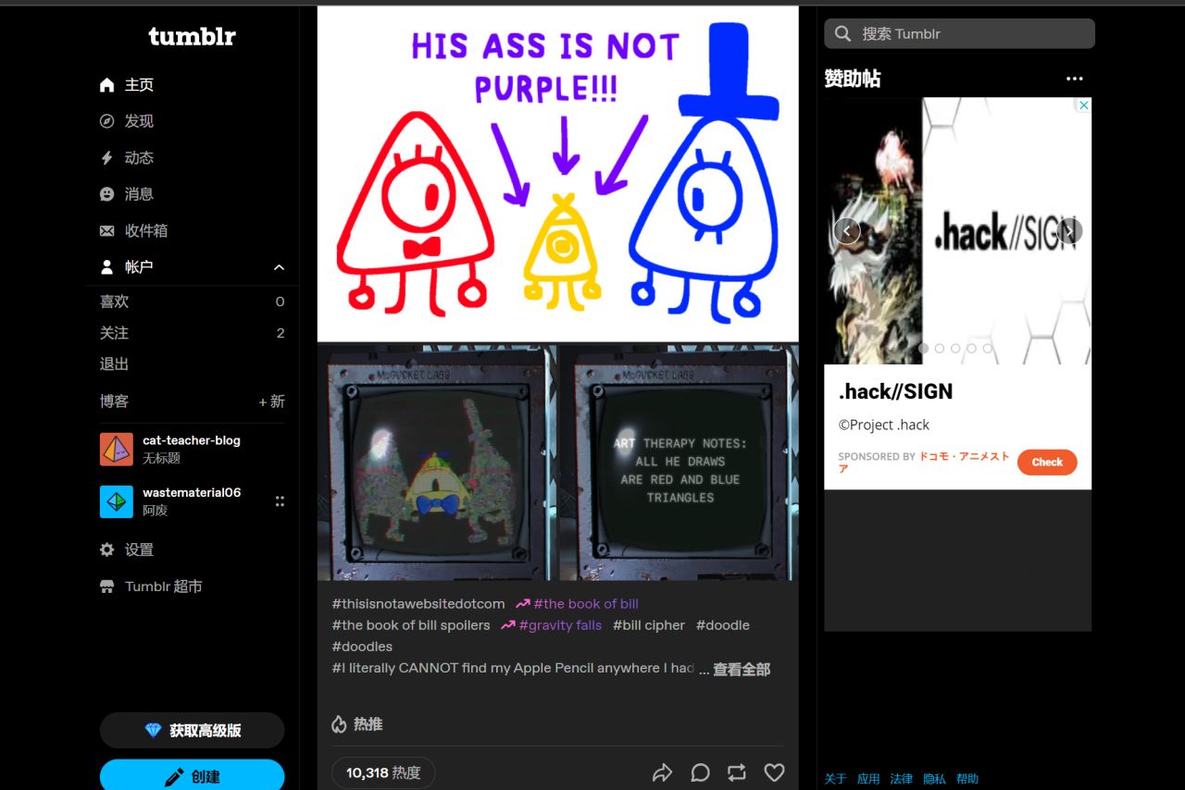Open the smiley icon for 消息
Screen dimensions: 1185x790
pyautogui.click(x=107, y=194)
